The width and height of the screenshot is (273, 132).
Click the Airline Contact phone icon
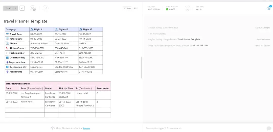coord(7,48)
